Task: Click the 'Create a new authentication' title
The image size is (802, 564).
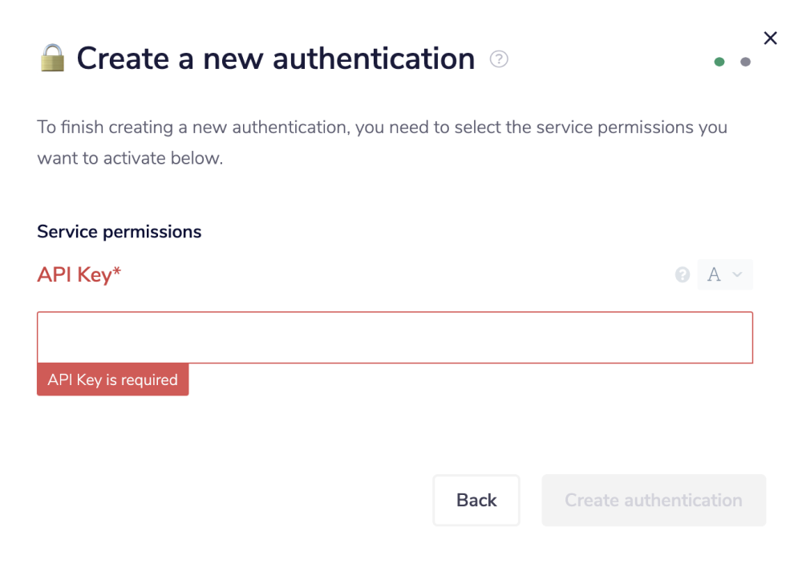Action: [x=275, y=59]
